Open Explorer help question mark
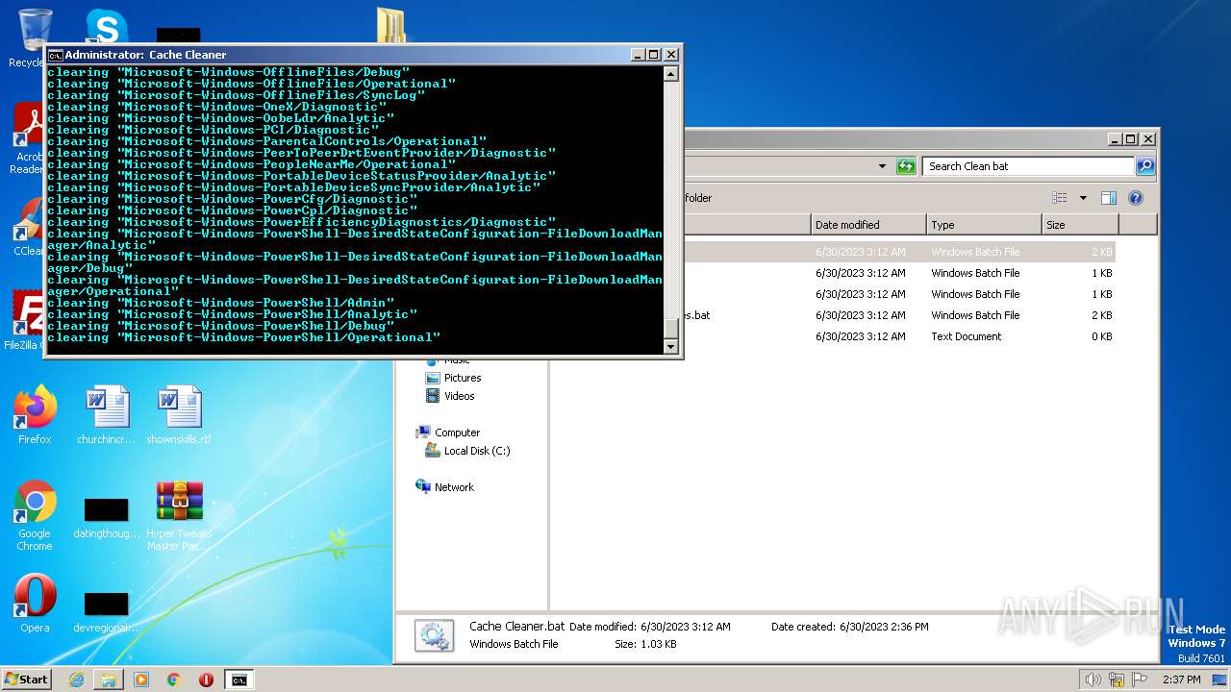This screenshot has height=692, width=1231. (x=1135, y=198)
